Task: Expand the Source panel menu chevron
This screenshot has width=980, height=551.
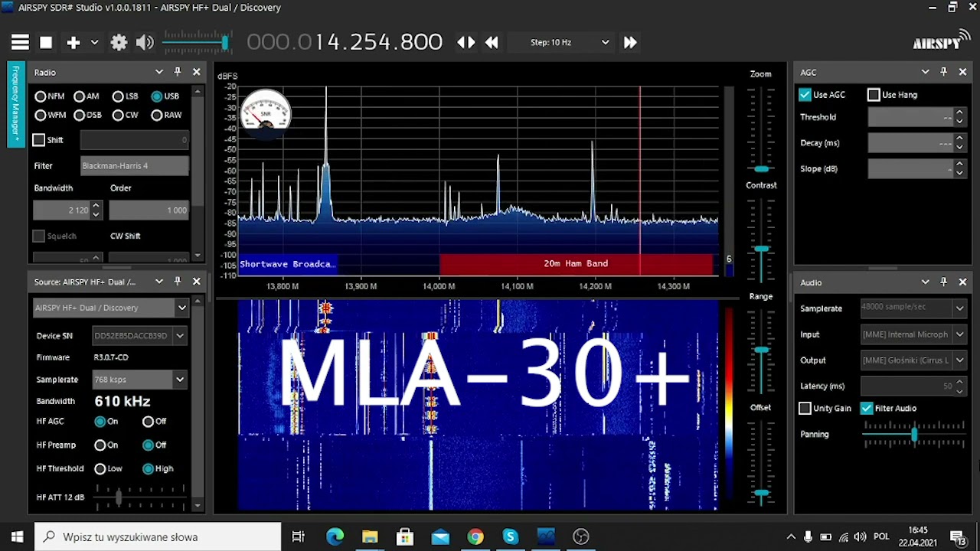Action: (159, 282)
